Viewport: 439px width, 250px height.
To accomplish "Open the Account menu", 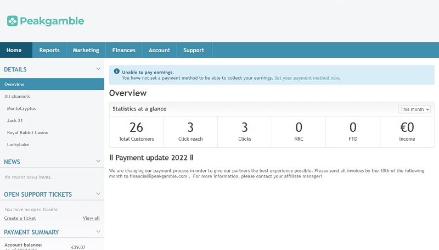I will [159, 50].
